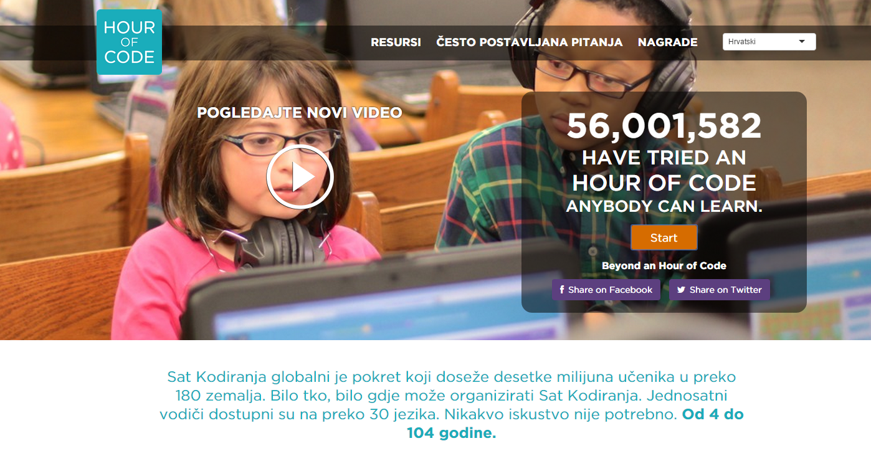Open the NAGRADE navigation link
The height and width of the screenshot is (461, 871).
click(x=667, y=42)
